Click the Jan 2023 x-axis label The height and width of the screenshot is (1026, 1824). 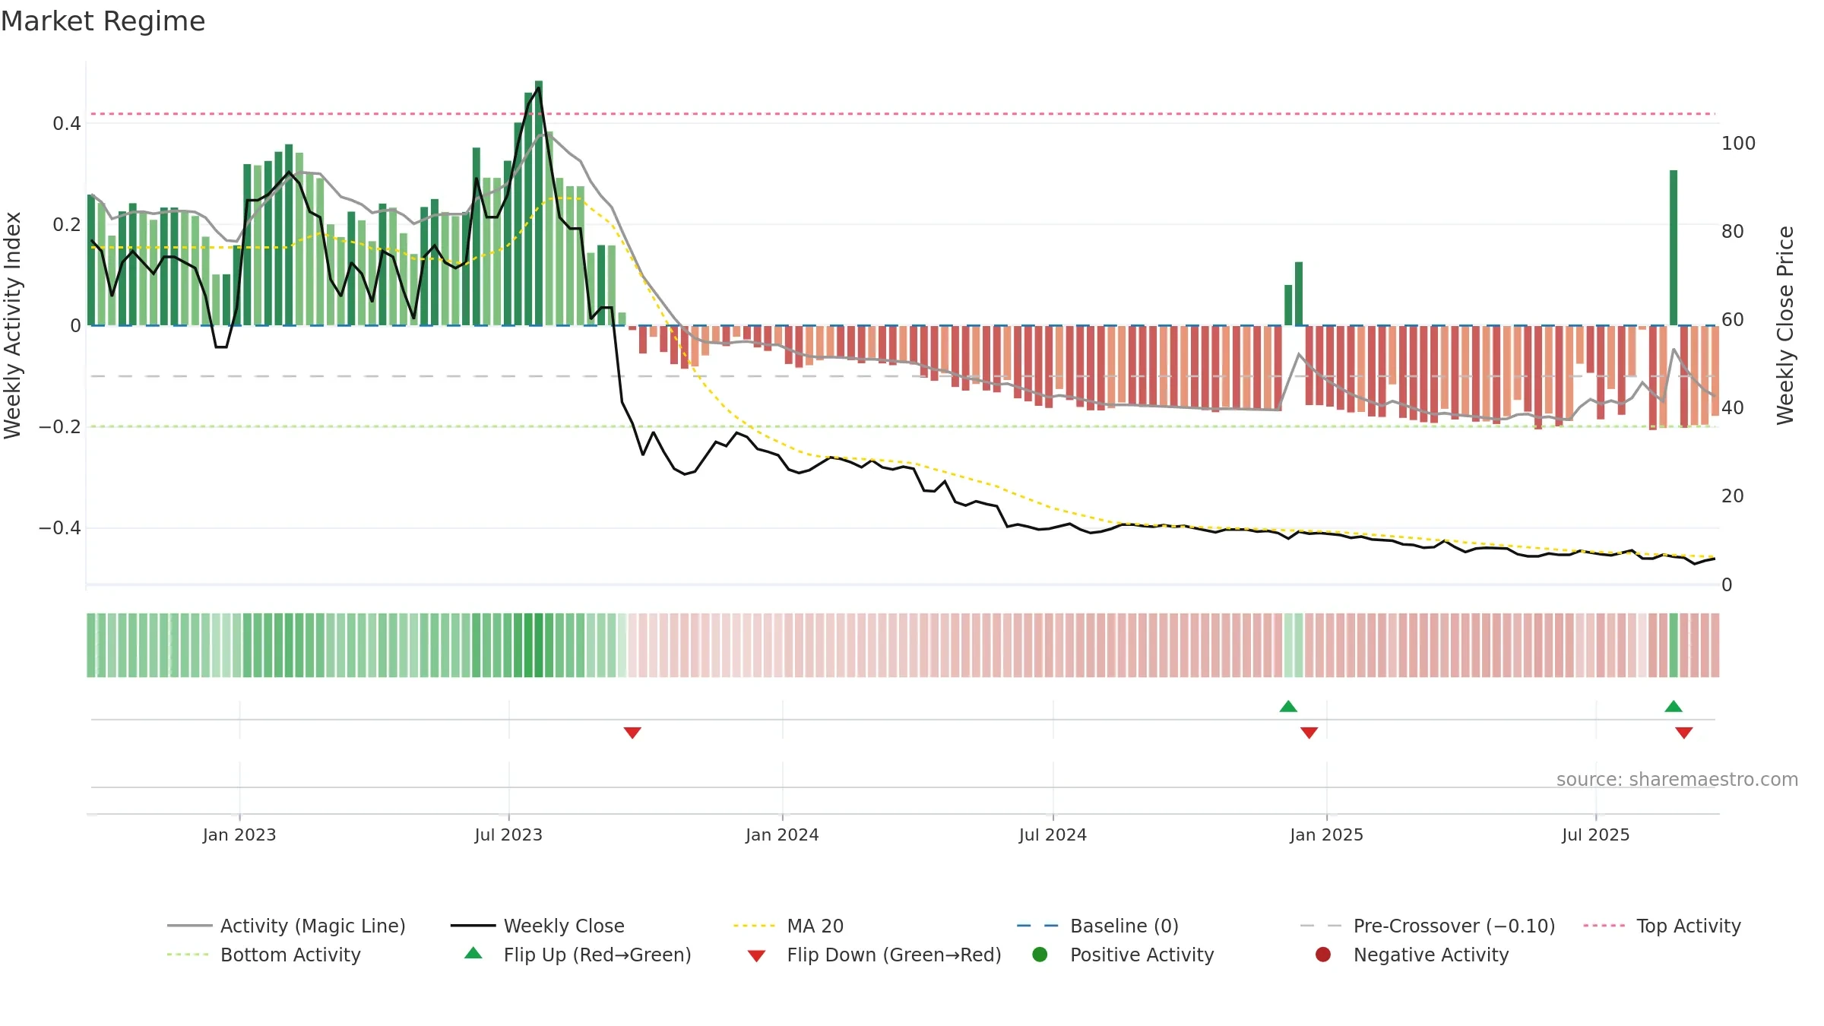pyautogui.click(x=239, y=834)
